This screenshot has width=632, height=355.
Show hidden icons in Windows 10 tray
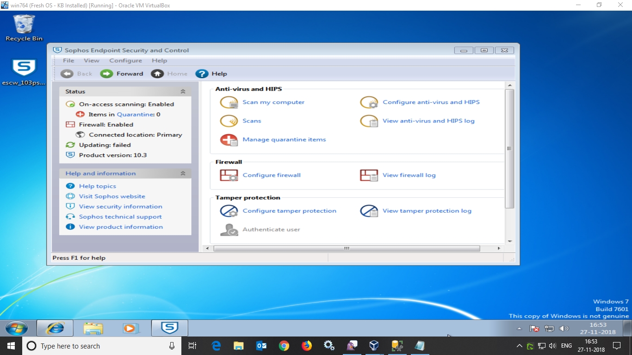[519, 346]
